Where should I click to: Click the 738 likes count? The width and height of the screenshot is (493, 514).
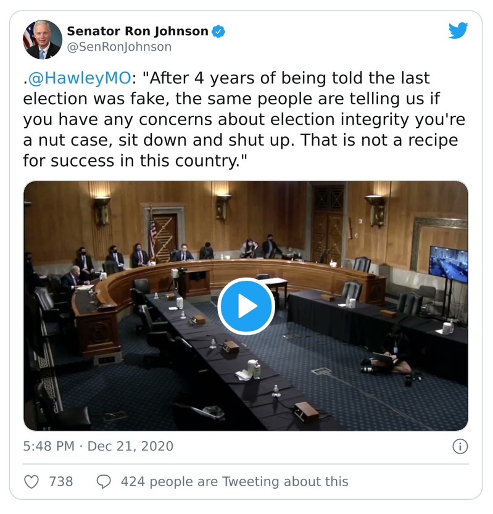point(61,481)
